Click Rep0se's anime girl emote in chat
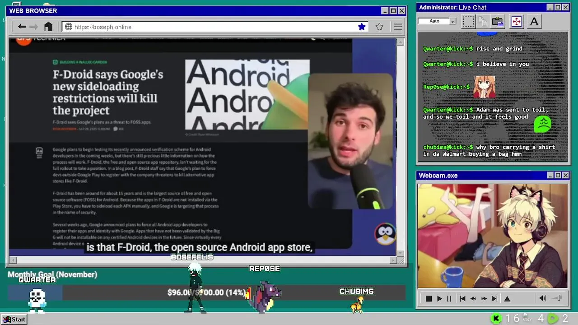The image size is (578, 325). tap(484, 87)
